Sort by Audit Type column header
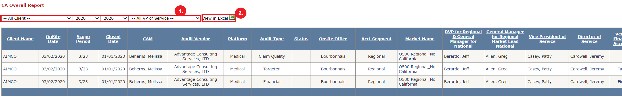The image size is (622, 107). [x=272, y=39]
